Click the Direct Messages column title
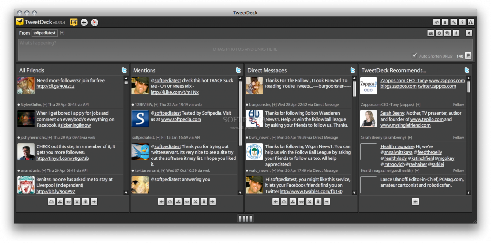 point(267,70)
